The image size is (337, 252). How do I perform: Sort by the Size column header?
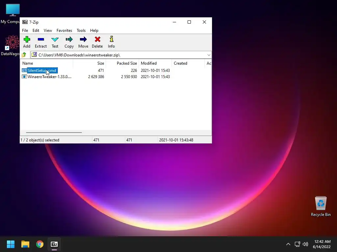[x=90, y=63]
